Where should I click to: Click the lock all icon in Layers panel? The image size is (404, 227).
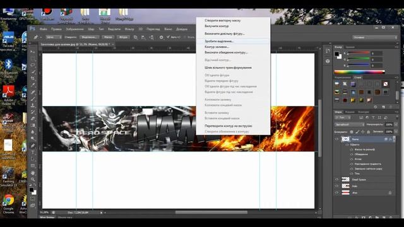tap(369, 132)
